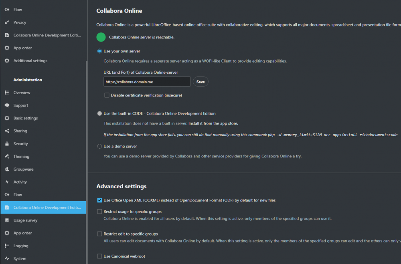Click the Logging list icon
The height and width of the screenshot is (264, 401).
point(7,246)
